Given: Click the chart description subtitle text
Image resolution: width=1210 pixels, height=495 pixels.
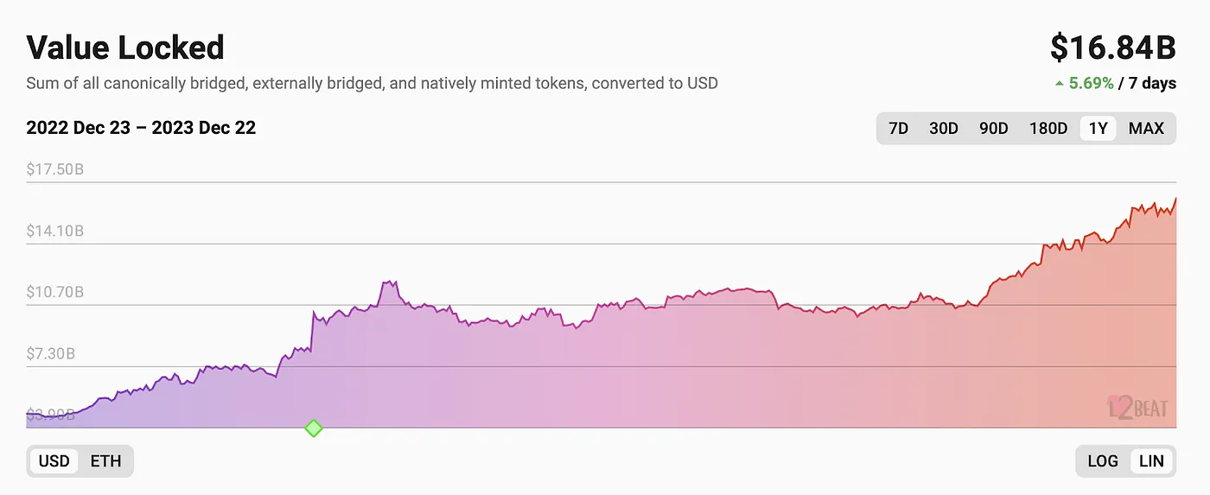Looking at the screenshot, I should pyautogui.click(x=372, y=84).
